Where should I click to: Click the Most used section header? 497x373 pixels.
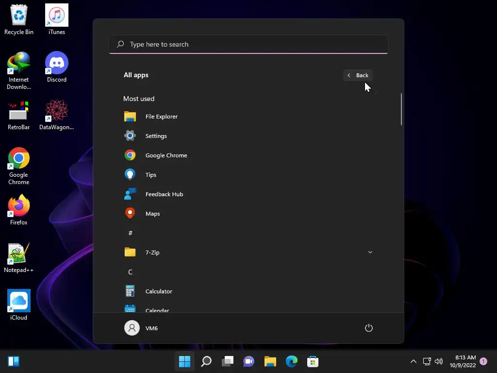[x=139, y=99]
